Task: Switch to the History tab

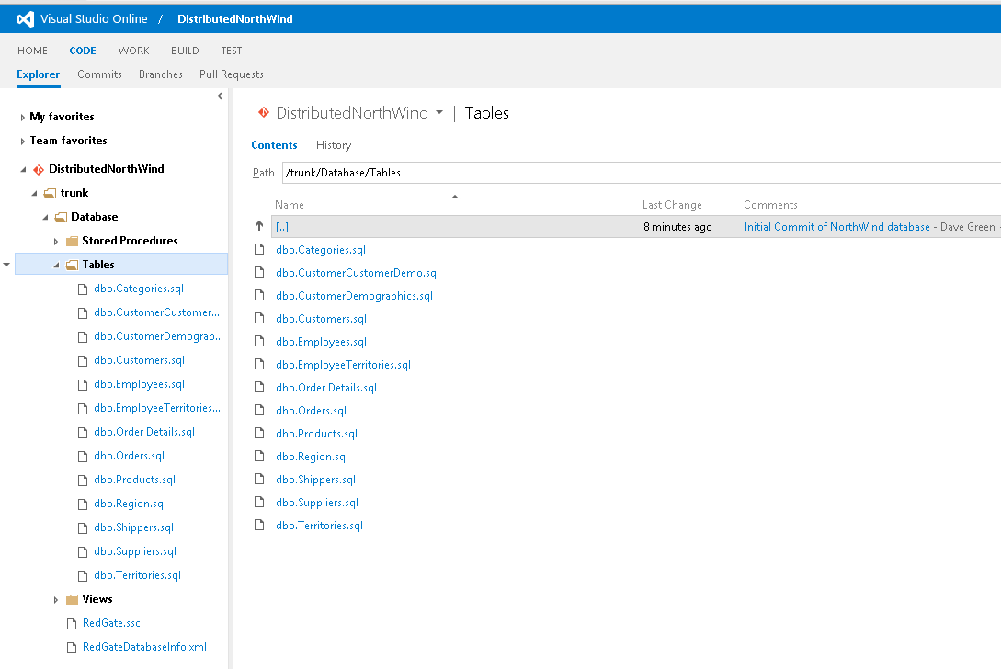Action: tap(334, 145)
